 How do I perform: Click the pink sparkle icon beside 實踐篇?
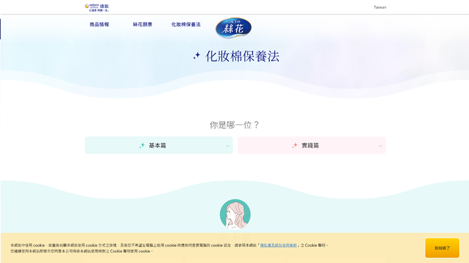(x=295, y=145)
